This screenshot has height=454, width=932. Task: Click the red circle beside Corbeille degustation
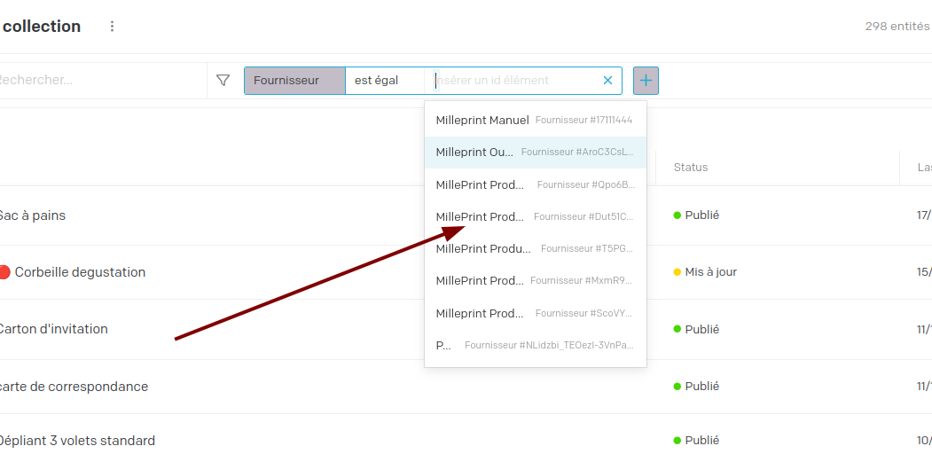point(4,272)
